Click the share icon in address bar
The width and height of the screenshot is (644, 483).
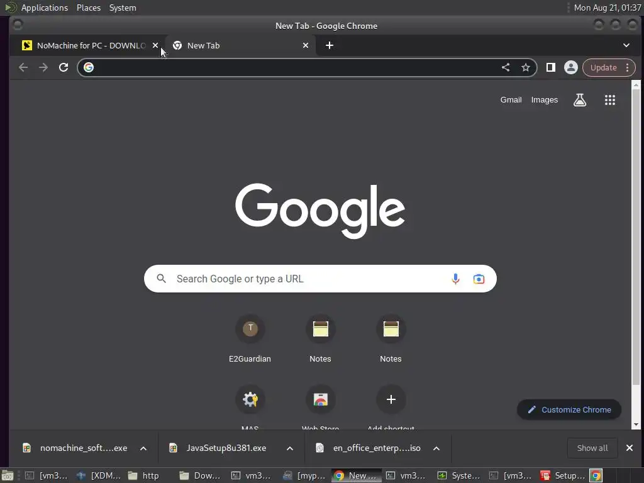coord(506,67)
